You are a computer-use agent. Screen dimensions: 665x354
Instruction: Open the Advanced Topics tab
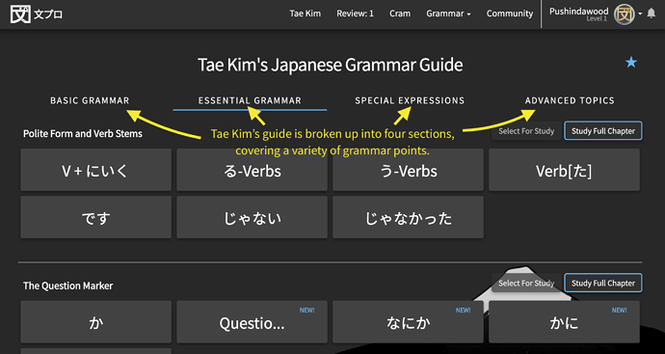coord(570,100)
